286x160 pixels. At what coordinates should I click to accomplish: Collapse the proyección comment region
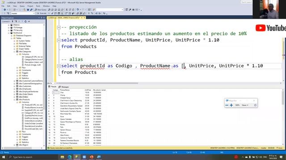pyautogui.click(x=59, y=28)
